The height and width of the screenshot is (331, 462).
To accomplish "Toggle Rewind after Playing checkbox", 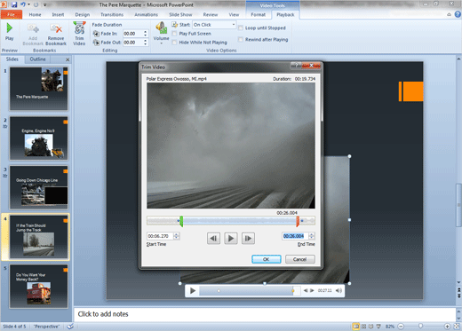I will (241, 39).
